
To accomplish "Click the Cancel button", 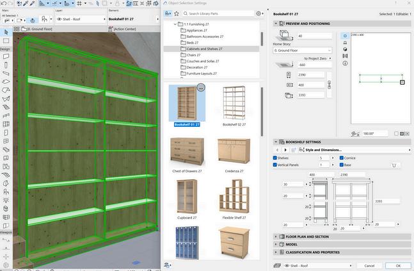I will (x=369, y=265).
